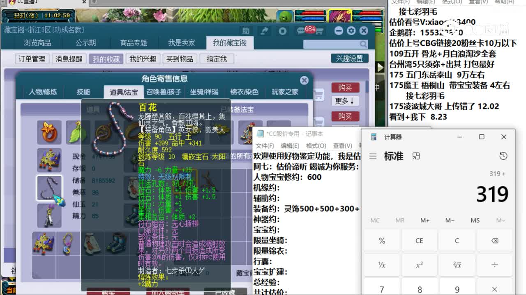Image resolution: width=526 pixels, height=295 pixels.
Task: Click the red 购买 button
Action: [x=345, y=87]
